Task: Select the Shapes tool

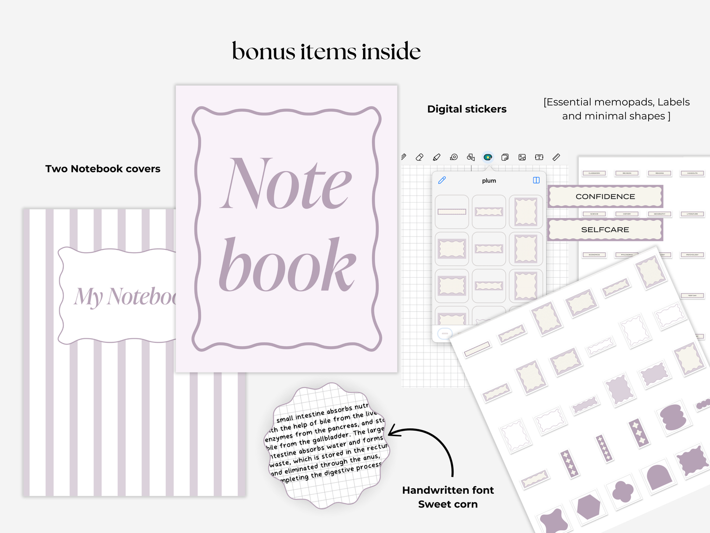Action: [x=471, y=157]
